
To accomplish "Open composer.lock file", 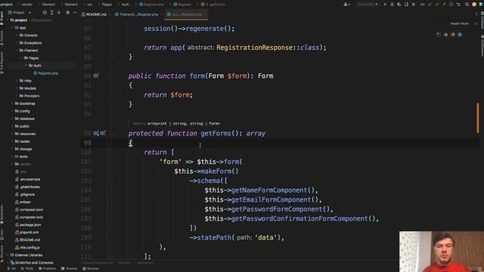I will coord(29,217).
